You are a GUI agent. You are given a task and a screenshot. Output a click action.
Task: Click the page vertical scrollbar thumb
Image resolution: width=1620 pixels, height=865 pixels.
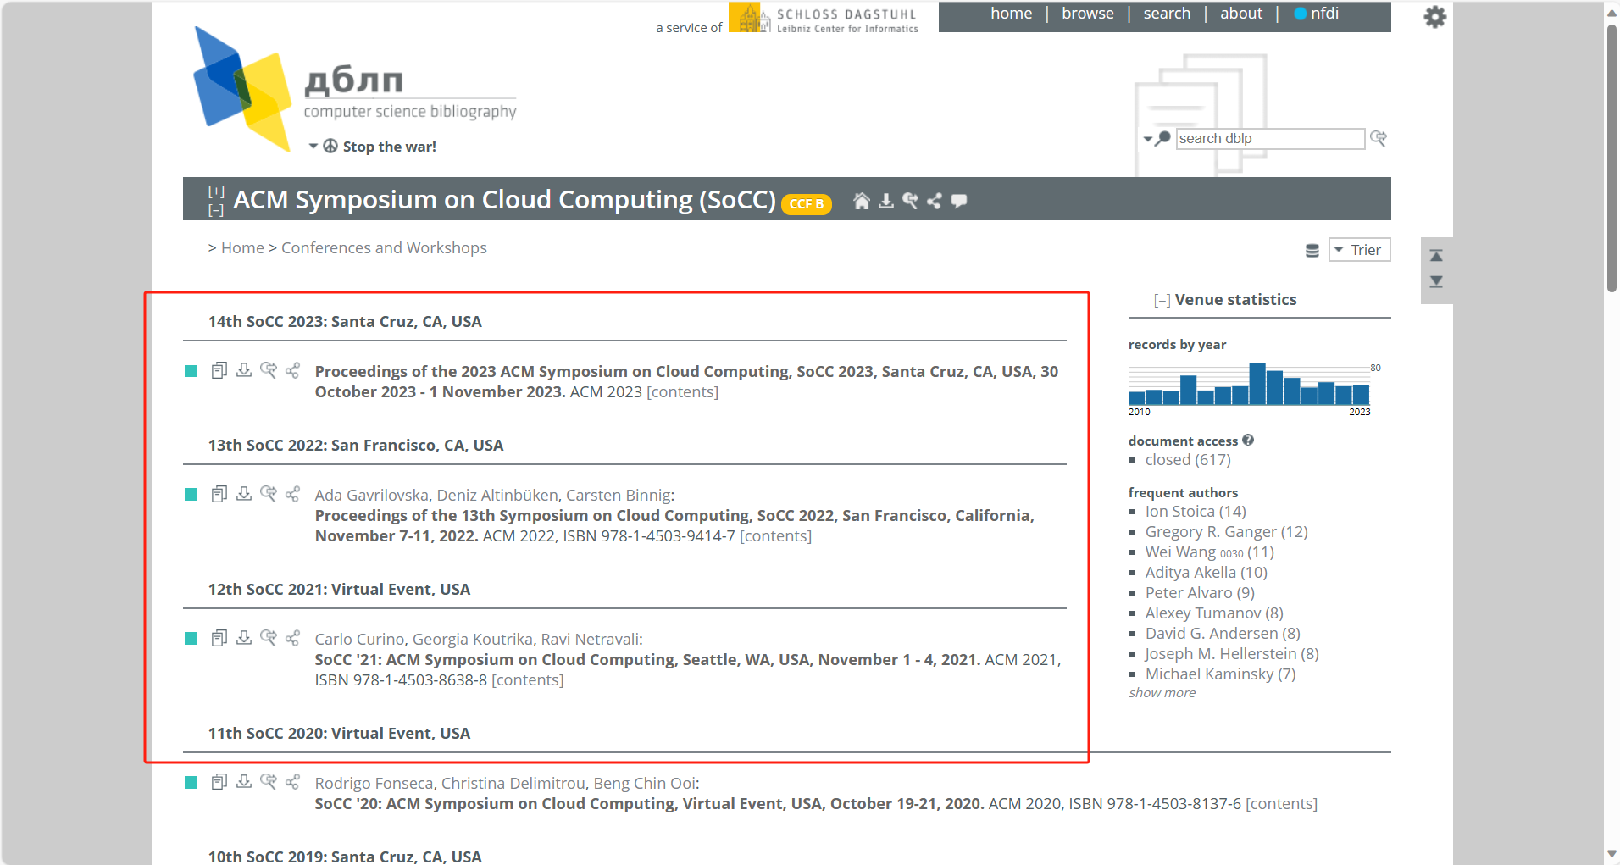click(x=1612, y=158)
